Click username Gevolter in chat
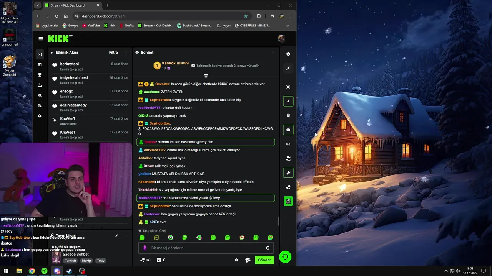The image size is (492, 276). 162,84
